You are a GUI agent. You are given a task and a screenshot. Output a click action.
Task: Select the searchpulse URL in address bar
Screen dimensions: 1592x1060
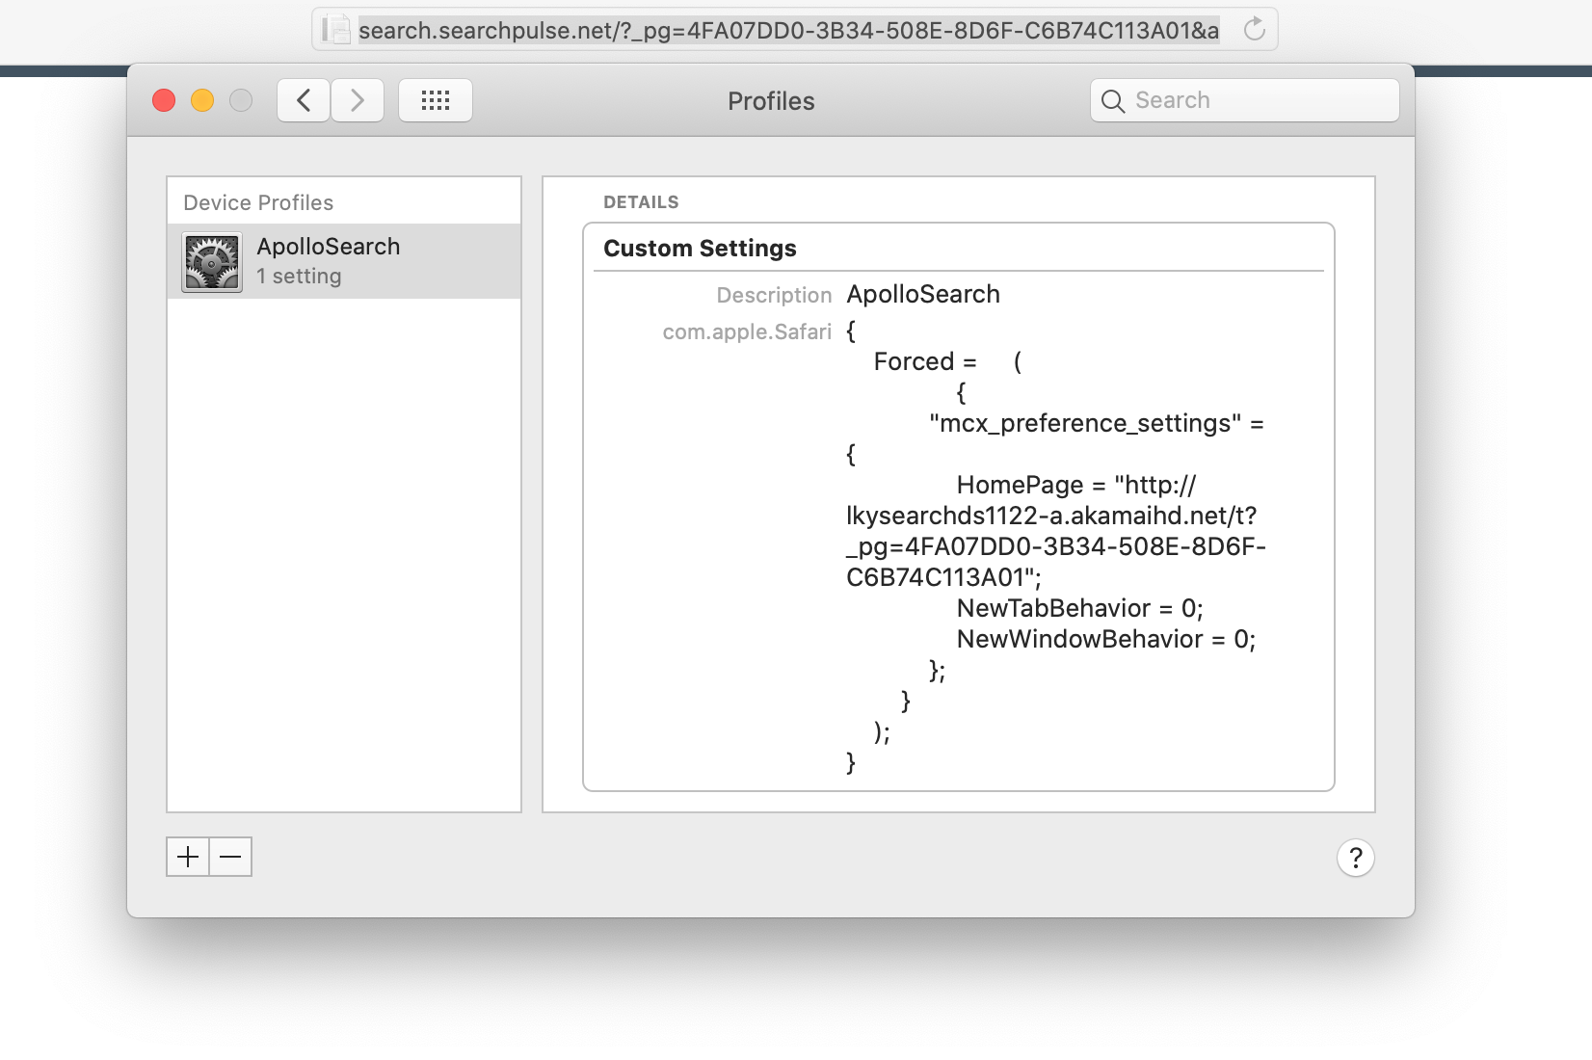tap(788, 31)
